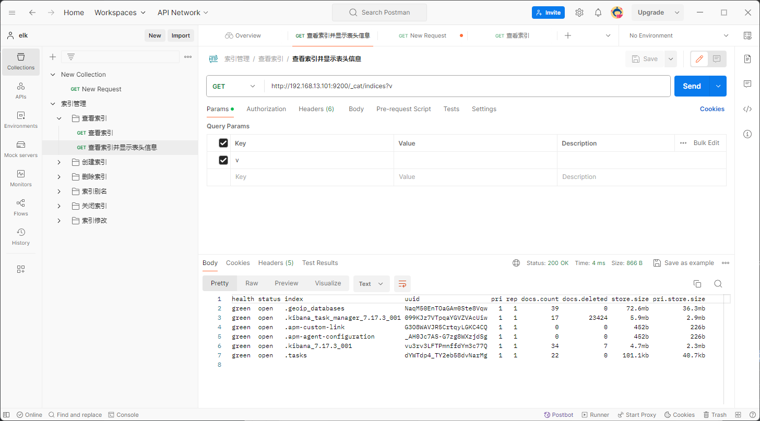This screenshot has height=421, width=760.
Task: Toggle line wrap icon in response toolbar
Action: [x=402, y=284]
